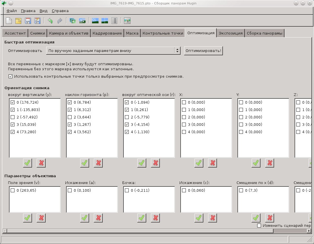
Task: Switch to the Контрольные точки tab
Action: pos(162,33)
